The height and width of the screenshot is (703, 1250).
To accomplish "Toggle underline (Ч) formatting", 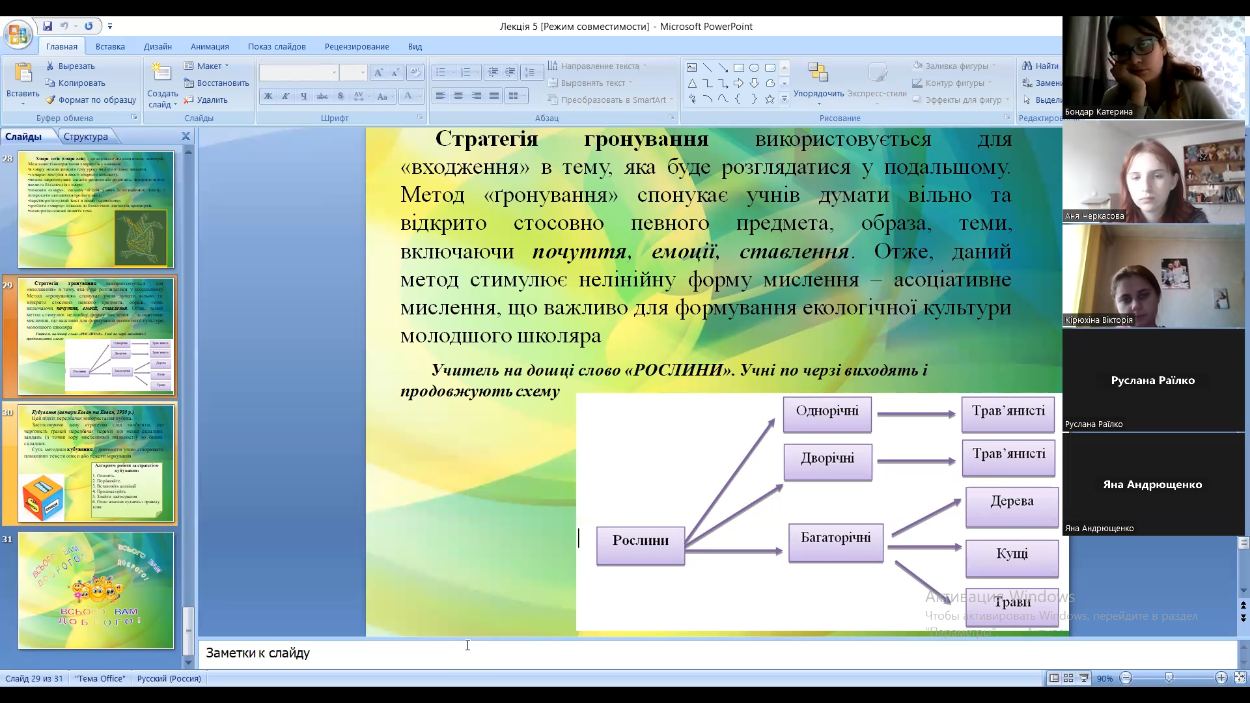I will [303, 96].
